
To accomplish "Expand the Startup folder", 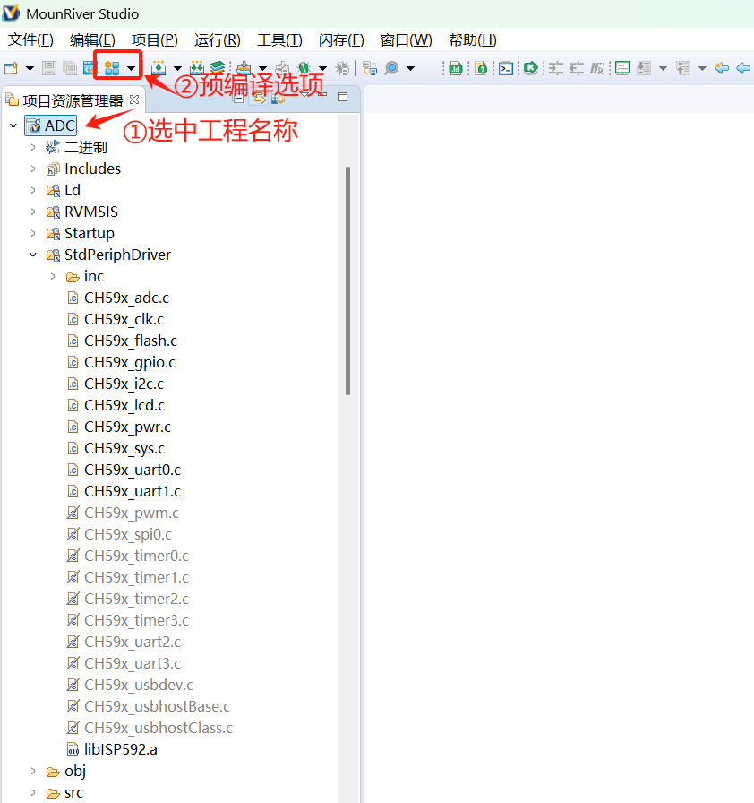I will click(x=33, y=233).
